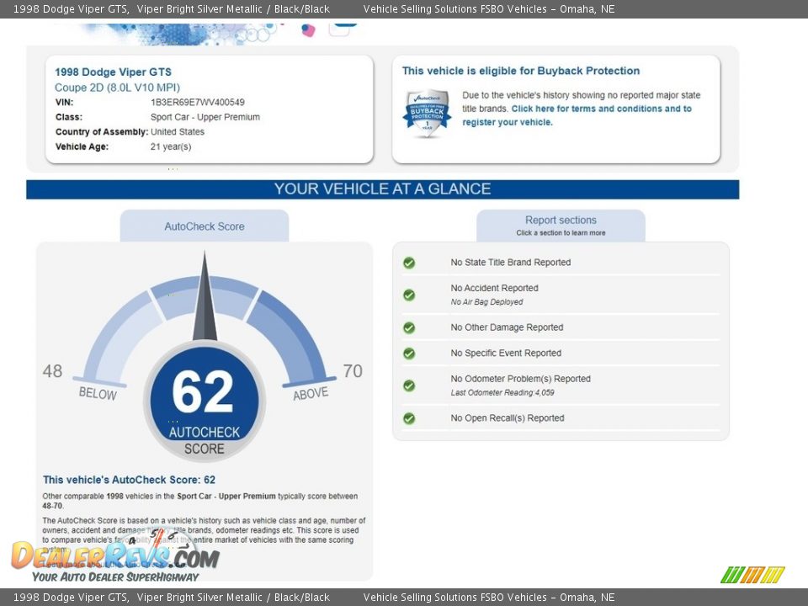Select the Report sections tab
Image resolution: width=808 pixels, height=606 pixels.
(x=561, y=226)
